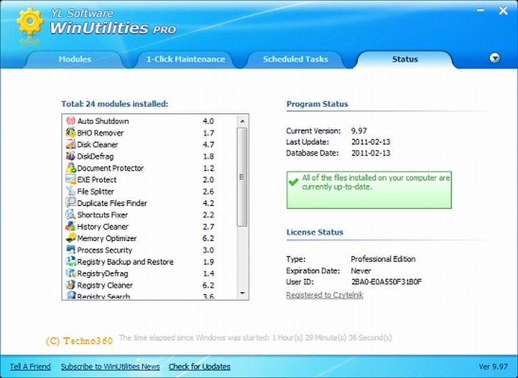518x378 pixels.
Task: Click the Registered to Czytelnik link
Action: pyautogui.click(x=324, y=295)
